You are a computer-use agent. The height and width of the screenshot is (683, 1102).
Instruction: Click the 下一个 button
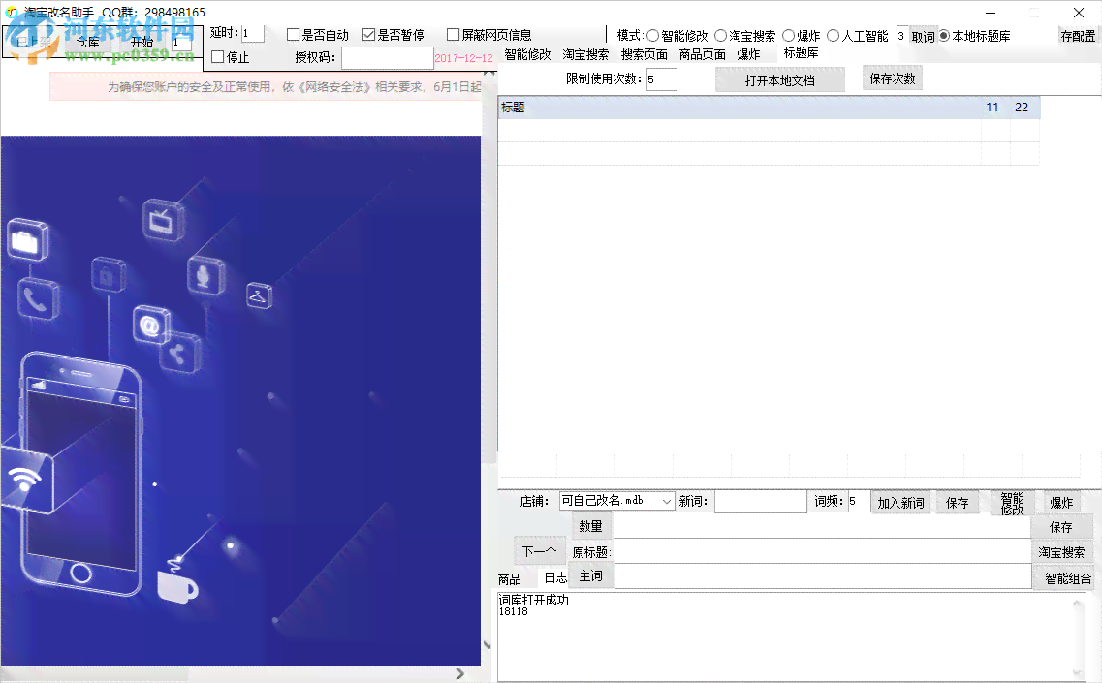coord(539,551)
